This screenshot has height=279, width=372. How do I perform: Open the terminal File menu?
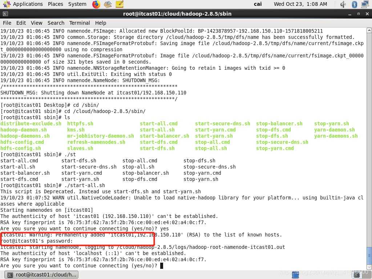tap(7, 23)
